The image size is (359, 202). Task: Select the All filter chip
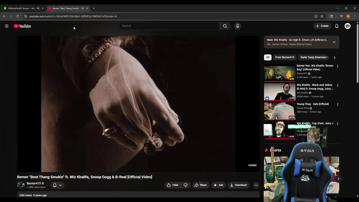268,57
